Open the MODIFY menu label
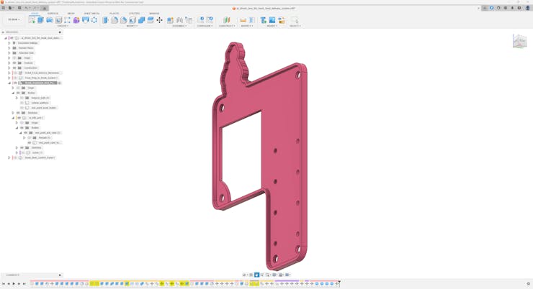Screen dimensions: 533x289 pos(132,26)
